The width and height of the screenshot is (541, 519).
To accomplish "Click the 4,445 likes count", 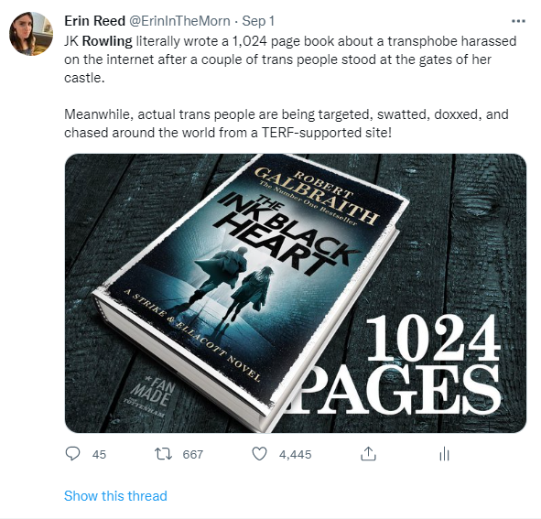I will coord(296,454).
